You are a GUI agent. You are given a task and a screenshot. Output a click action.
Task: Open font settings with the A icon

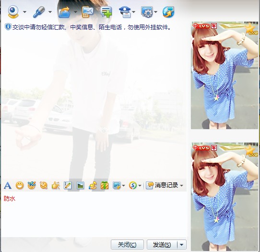[x=8, y=185]
